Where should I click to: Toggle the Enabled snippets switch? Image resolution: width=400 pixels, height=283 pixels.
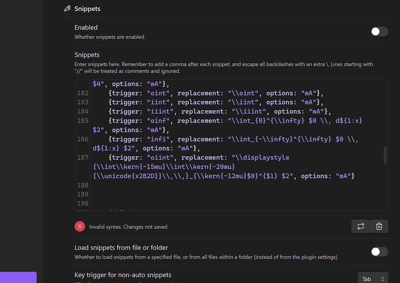click(379, 32)
